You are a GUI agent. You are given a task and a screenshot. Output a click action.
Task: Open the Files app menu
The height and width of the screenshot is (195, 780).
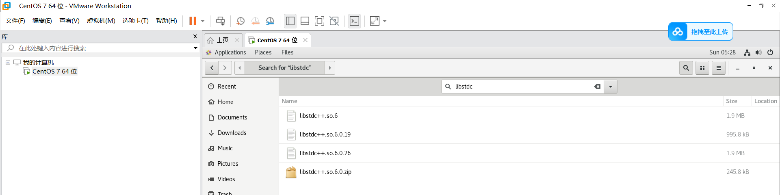(x=287, y=52)
